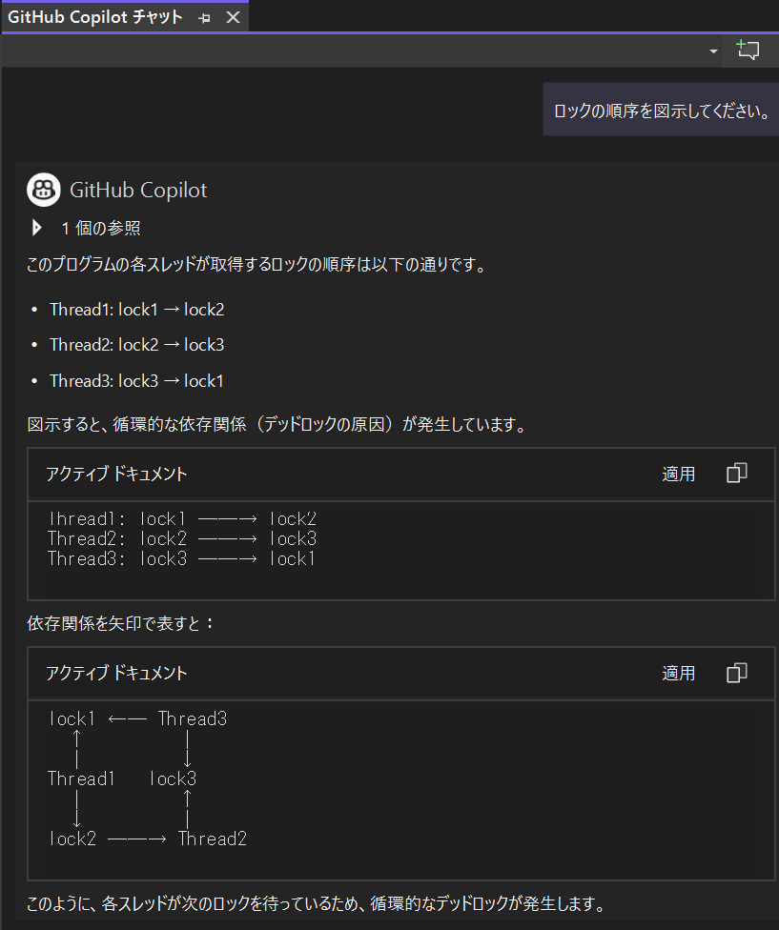779x930 pixels.
Task: Close the GitHub Copilot チャット tab
Action: (x=234, y=17)
